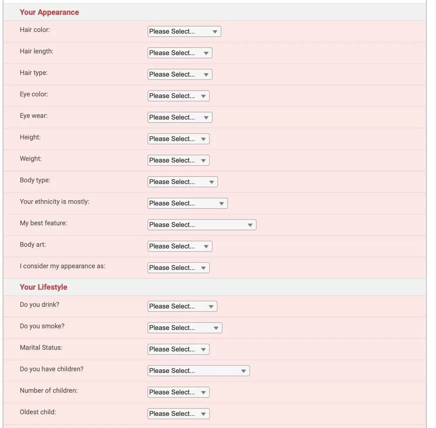This screenshot has height=428, width=436.
Task: Open the Oldest child dropdown
Action: [x=178, y=414]
